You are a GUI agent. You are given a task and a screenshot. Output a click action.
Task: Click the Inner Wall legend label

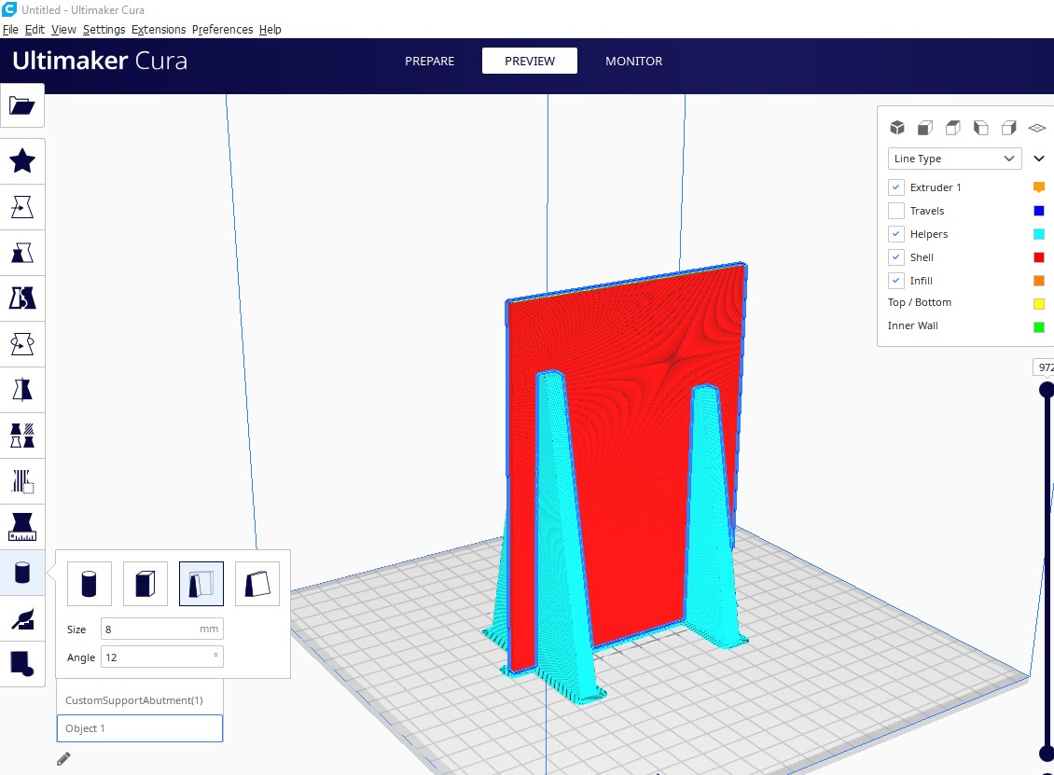[x=912, y=325]
